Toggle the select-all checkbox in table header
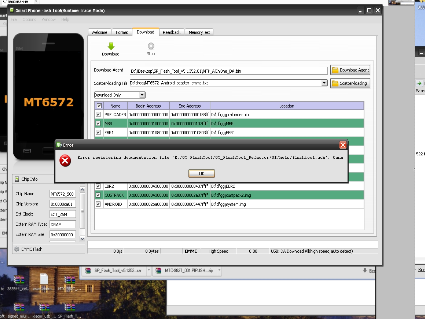Viewport: 425px width, 319px height. pos(99,106)
